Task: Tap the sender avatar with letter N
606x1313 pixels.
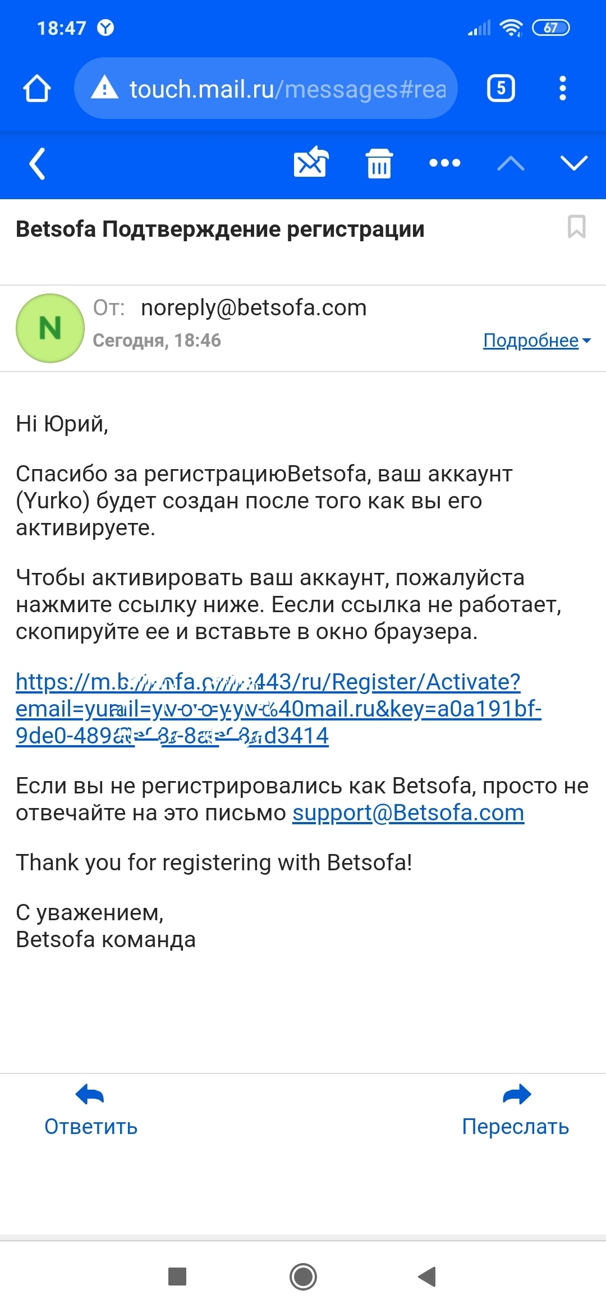Action: tap(50, 328)
